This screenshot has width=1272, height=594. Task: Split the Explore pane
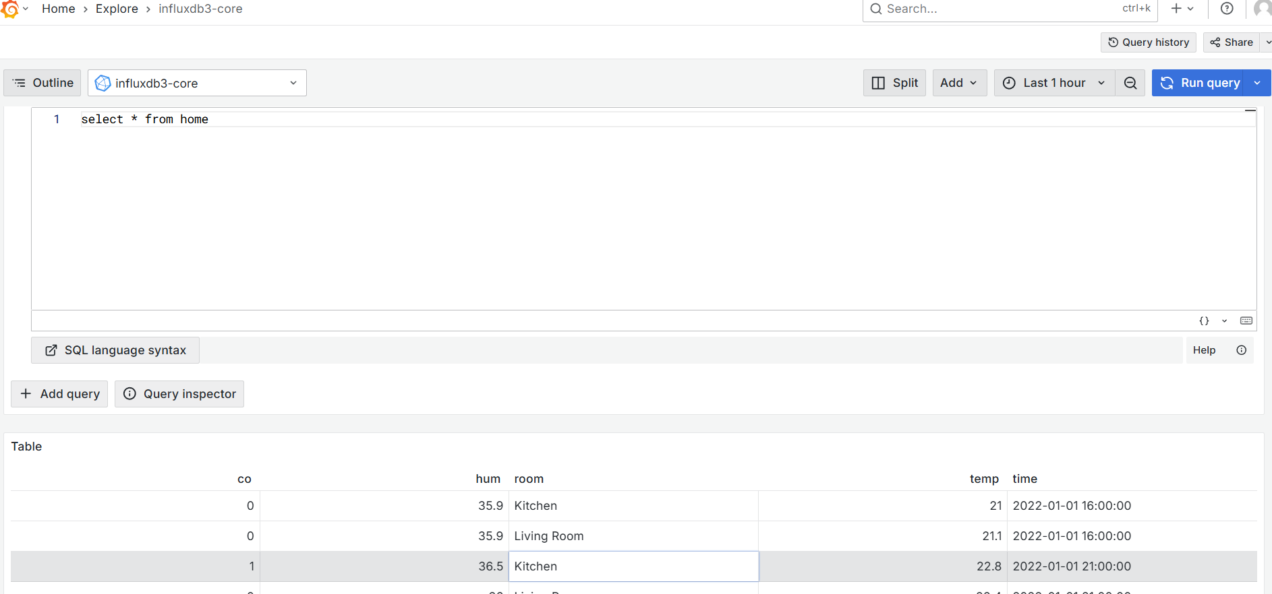(x=894, y=83)
